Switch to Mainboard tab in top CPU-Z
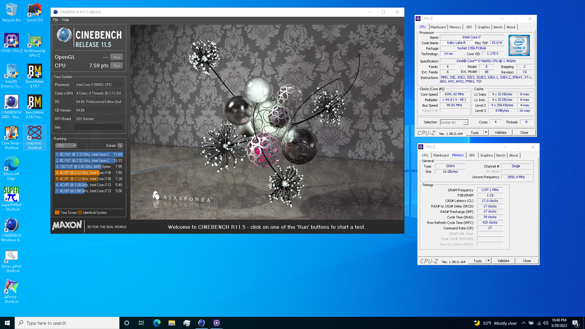Image resolution: width=585 pixels, height=329 pixels. tap(438, 27)
